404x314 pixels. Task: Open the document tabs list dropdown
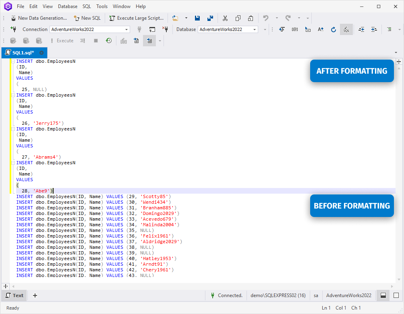(396, 53)
